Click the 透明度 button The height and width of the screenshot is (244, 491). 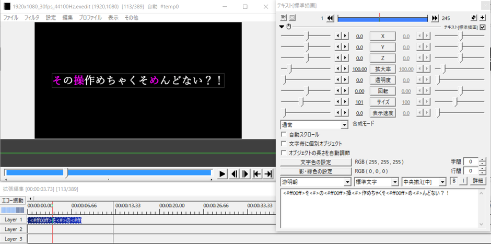383,80
